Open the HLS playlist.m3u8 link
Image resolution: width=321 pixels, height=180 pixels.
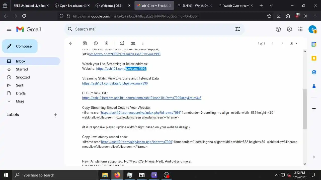coord(142,98)
